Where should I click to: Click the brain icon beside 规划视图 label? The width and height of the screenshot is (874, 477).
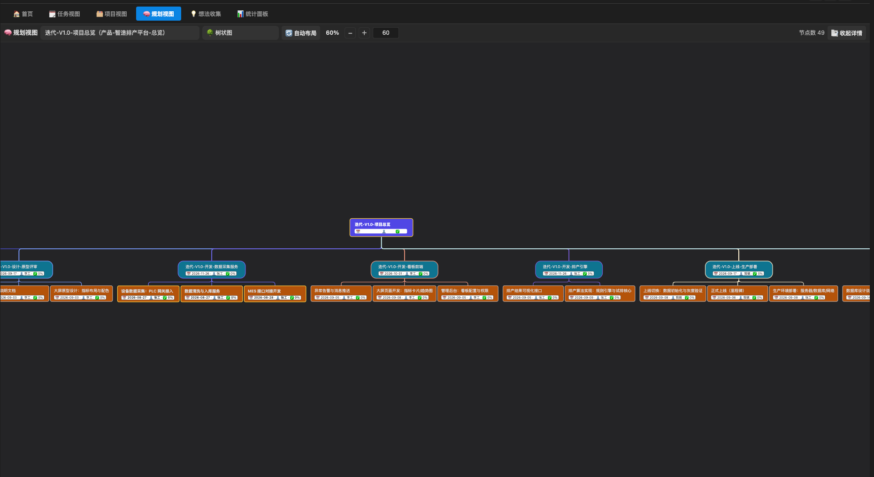point(8,33)
